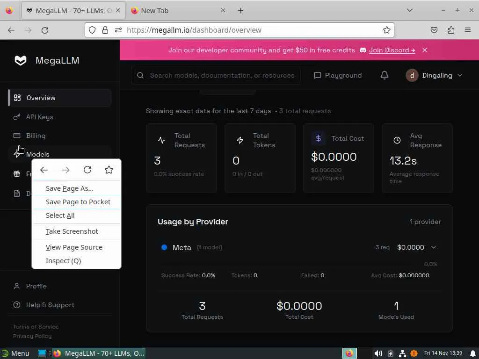The width and height of the screenshot is (479, 359).
Task: Choose Inspect (Q) in context menu
Action: coord(76,261)
